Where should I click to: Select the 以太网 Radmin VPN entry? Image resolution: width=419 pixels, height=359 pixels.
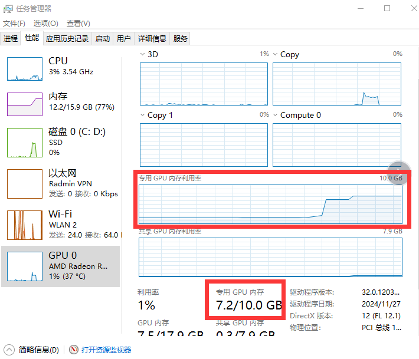tap(24, 184)
